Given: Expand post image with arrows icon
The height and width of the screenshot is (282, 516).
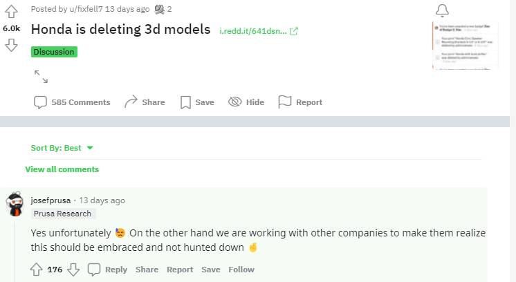Looking at the screenshot, I should point(41,77).
